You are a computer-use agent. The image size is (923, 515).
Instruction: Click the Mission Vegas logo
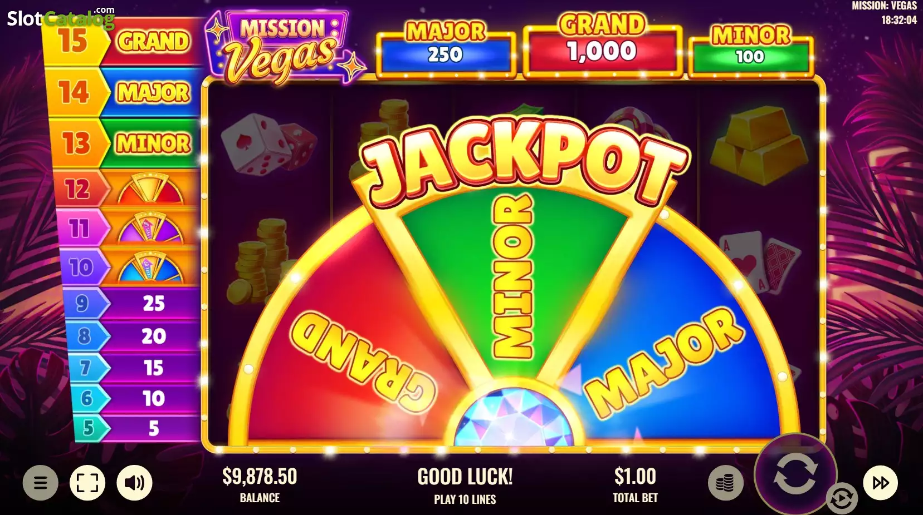(283, 48)
